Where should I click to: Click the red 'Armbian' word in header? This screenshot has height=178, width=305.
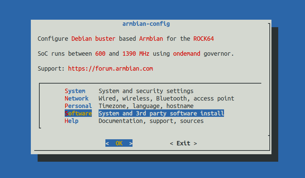[x=151, y=39]
